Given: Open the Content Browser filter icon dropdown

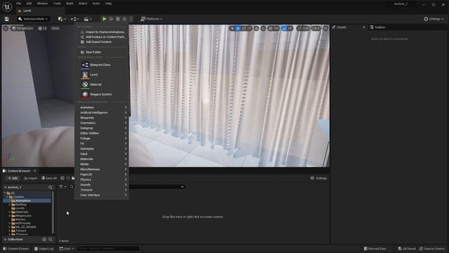Looking at the screenshot, I should click(62, 187).
